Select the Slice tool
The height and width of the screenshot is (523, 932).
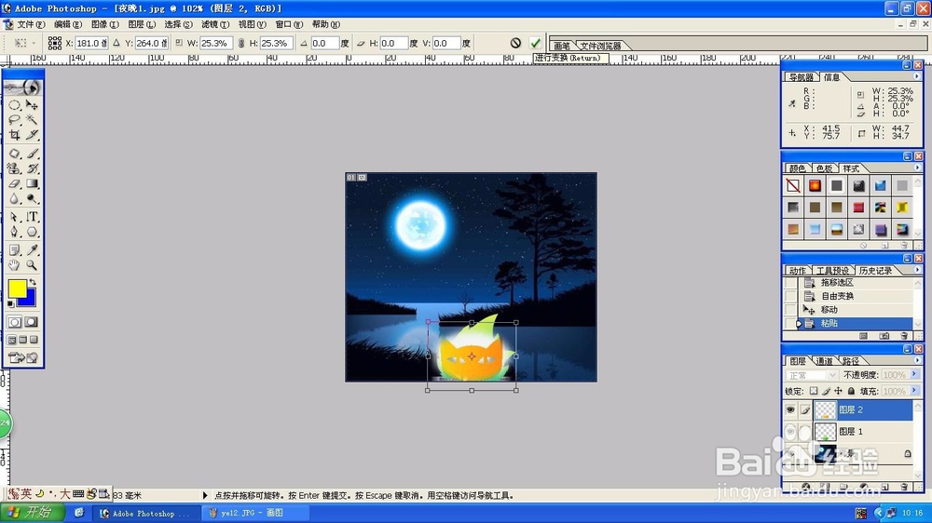point(32,135)
